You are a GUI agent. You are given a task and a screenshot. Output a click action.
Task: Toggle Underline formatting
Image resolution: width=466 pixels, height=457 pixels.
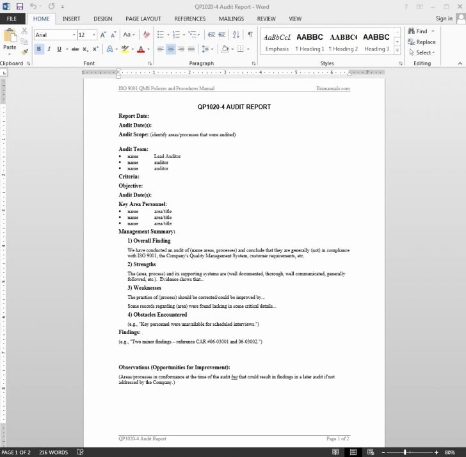[x=59, y=49]
